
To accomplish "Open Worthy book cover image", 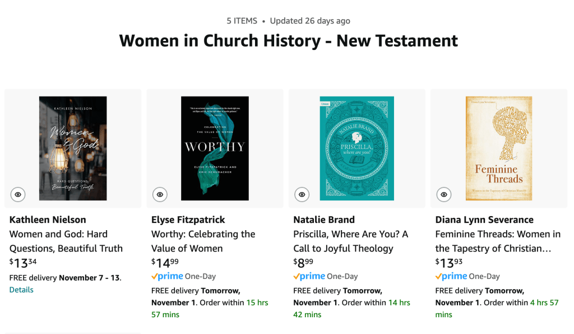I will pos(215,148).
